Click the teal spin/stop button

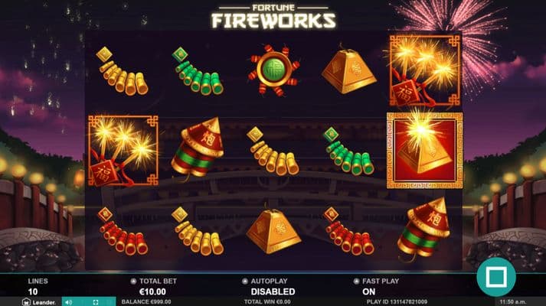(x=496, y=277)
